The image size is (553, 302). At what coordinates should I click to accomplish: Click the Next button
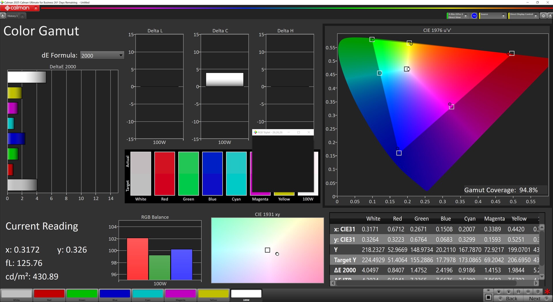tap(538, 299)
